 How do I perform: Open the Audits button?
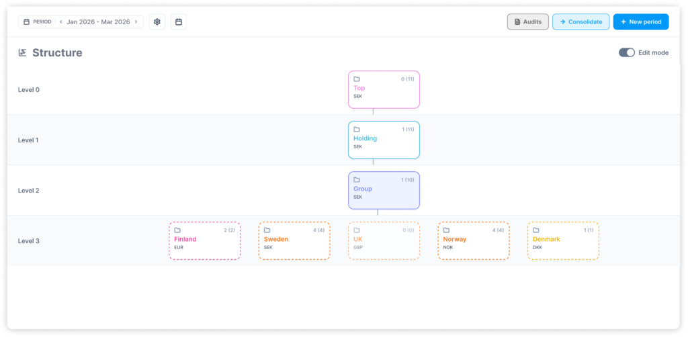pyautogui.click(x=528, y=22)
